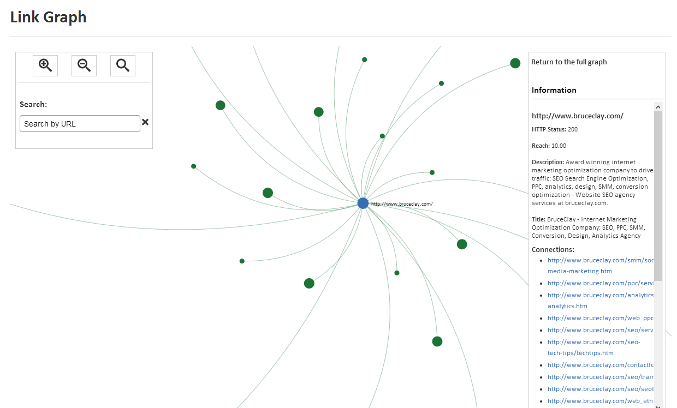Viewport: 677px width, 408px height.
Task: Zoom out of the link graph
Action: click(x=84, y=65)
